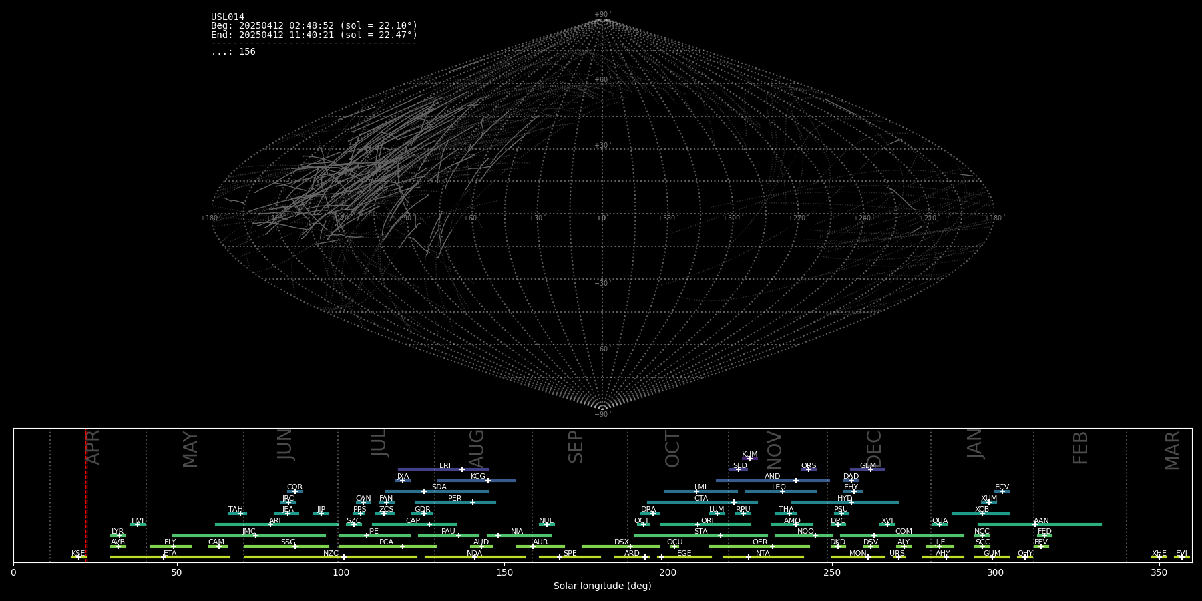Click the Beg: 20250412 02:48:52 line
This screenshot has height=601, width=1202.
[x=314, y=26]
